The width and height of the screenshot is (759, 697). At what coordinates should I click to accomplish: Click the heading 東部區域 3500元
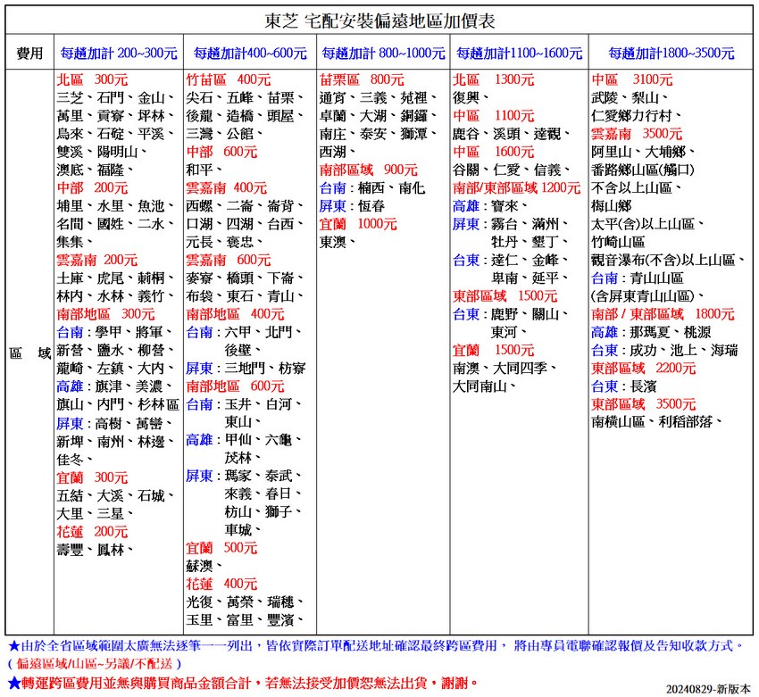[643, 404]
